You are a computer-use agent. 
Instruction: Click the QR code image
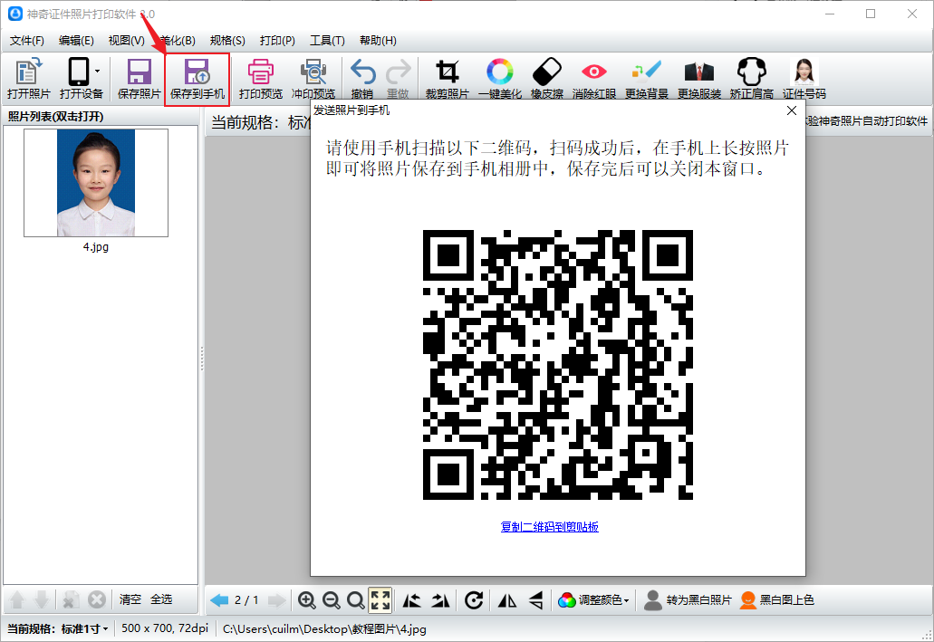(x=558, y=365)
